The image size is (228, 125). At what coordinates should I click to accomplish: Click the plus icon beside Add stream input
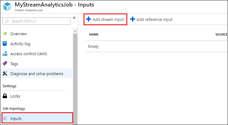pyautogui.click(x=89, y=19)
